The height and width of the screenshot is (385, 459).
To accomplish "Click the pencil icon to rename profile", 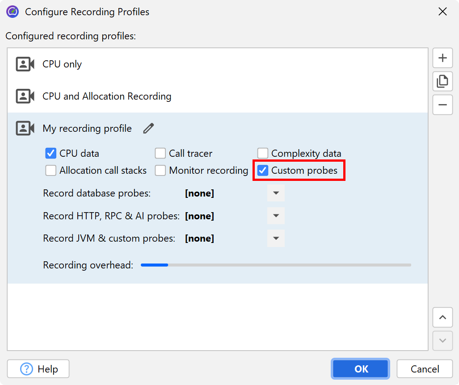I will 148,129.
